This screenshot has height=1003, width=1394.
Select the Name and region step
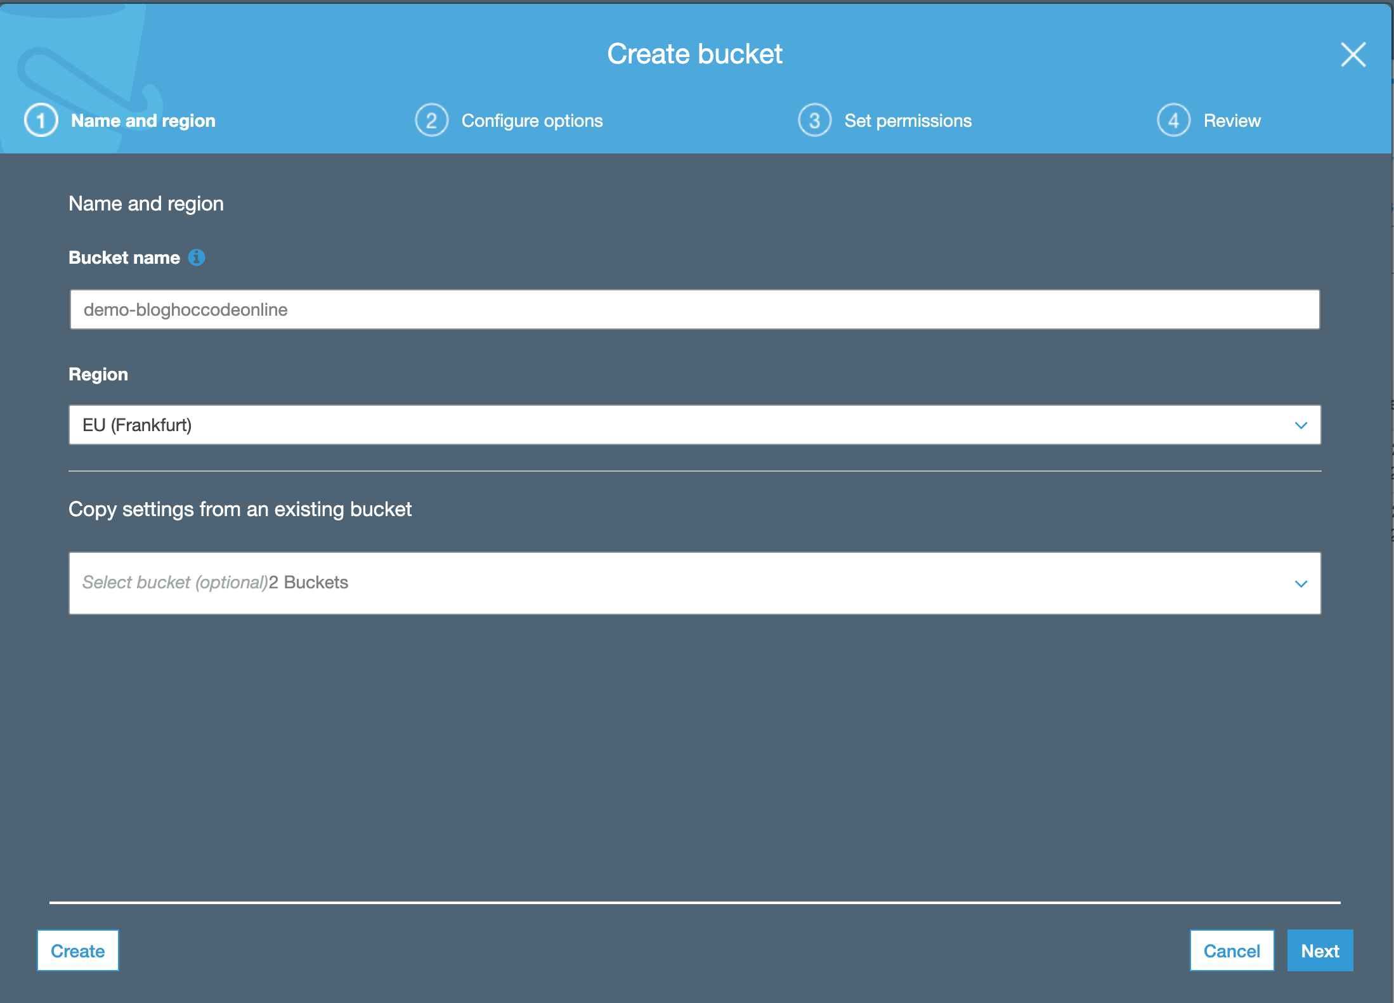pyautogui.click(x=143, y=121)
